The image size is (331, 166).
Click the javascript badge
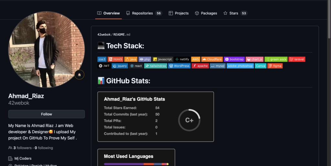click(163, 59)
